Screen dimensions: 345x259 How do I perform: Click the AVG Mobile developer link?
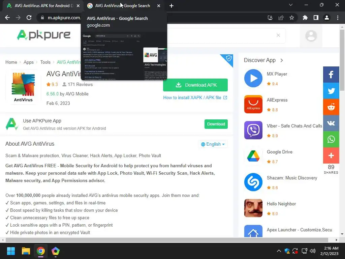[77, 94]
